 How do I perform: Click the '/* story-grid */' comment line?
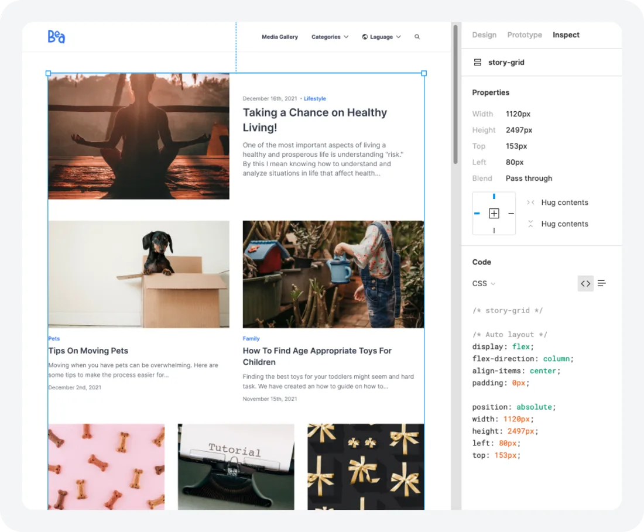tap(508, 311)
